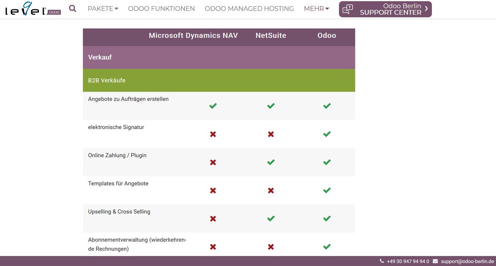Viewport: 496px width, 266px height.
Task: Click the 'elektronische Signatur' row label
Action: [116, 127]
